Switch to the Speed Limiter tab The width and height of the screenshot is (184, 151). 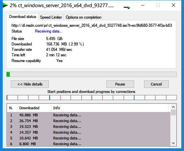[51, 17]
